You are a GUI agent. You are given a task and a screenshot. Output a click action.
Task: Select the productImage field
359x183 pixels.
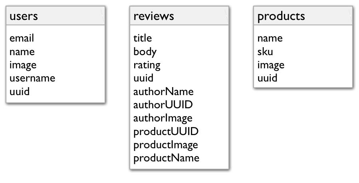click(x=166, y=144)
